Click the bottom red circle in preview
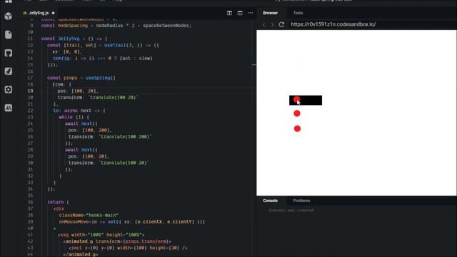The width and height of the screenshot is (457, 257). 297,128
